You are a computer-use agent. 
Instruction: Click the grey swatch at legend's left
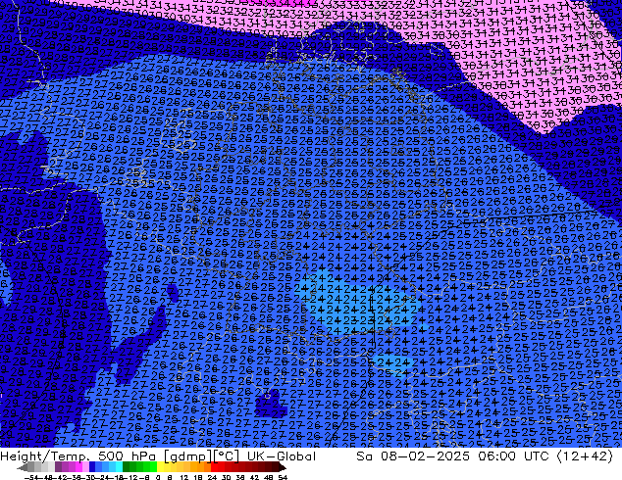31,467
